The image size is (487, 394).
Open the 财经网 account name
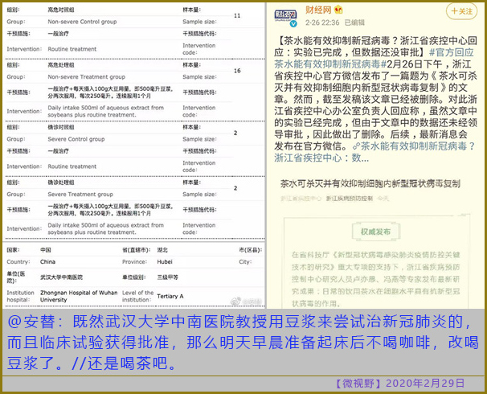click(x=318, y=10)
